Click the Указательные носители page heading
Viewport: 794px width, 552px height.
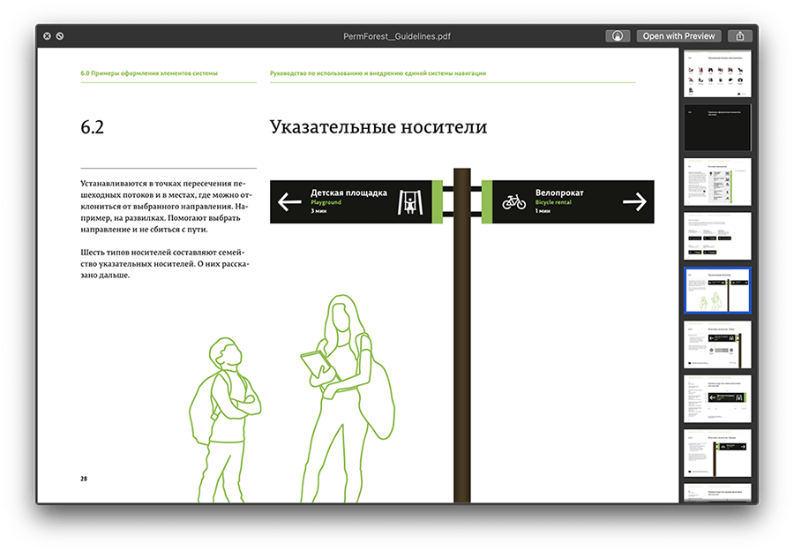coord(378,127)
